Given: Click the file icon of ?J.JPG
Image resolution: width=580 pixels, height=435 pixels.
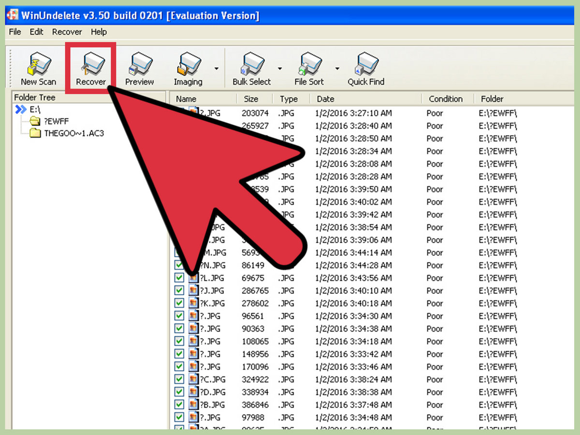Looking at the screenshot, I should 193,290.
